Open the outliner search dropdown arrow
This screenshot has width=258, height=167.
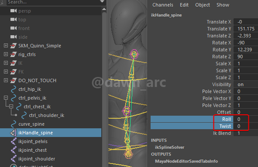102,2
